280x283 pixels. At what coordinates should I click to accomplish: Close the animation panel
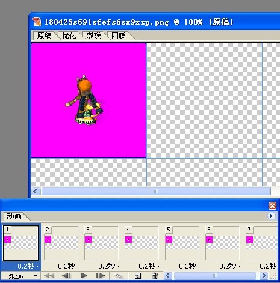point(272,205)
